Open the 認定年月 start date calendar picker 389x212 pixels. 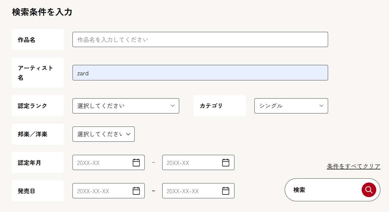pyautogui.click(x=136, y=163)
